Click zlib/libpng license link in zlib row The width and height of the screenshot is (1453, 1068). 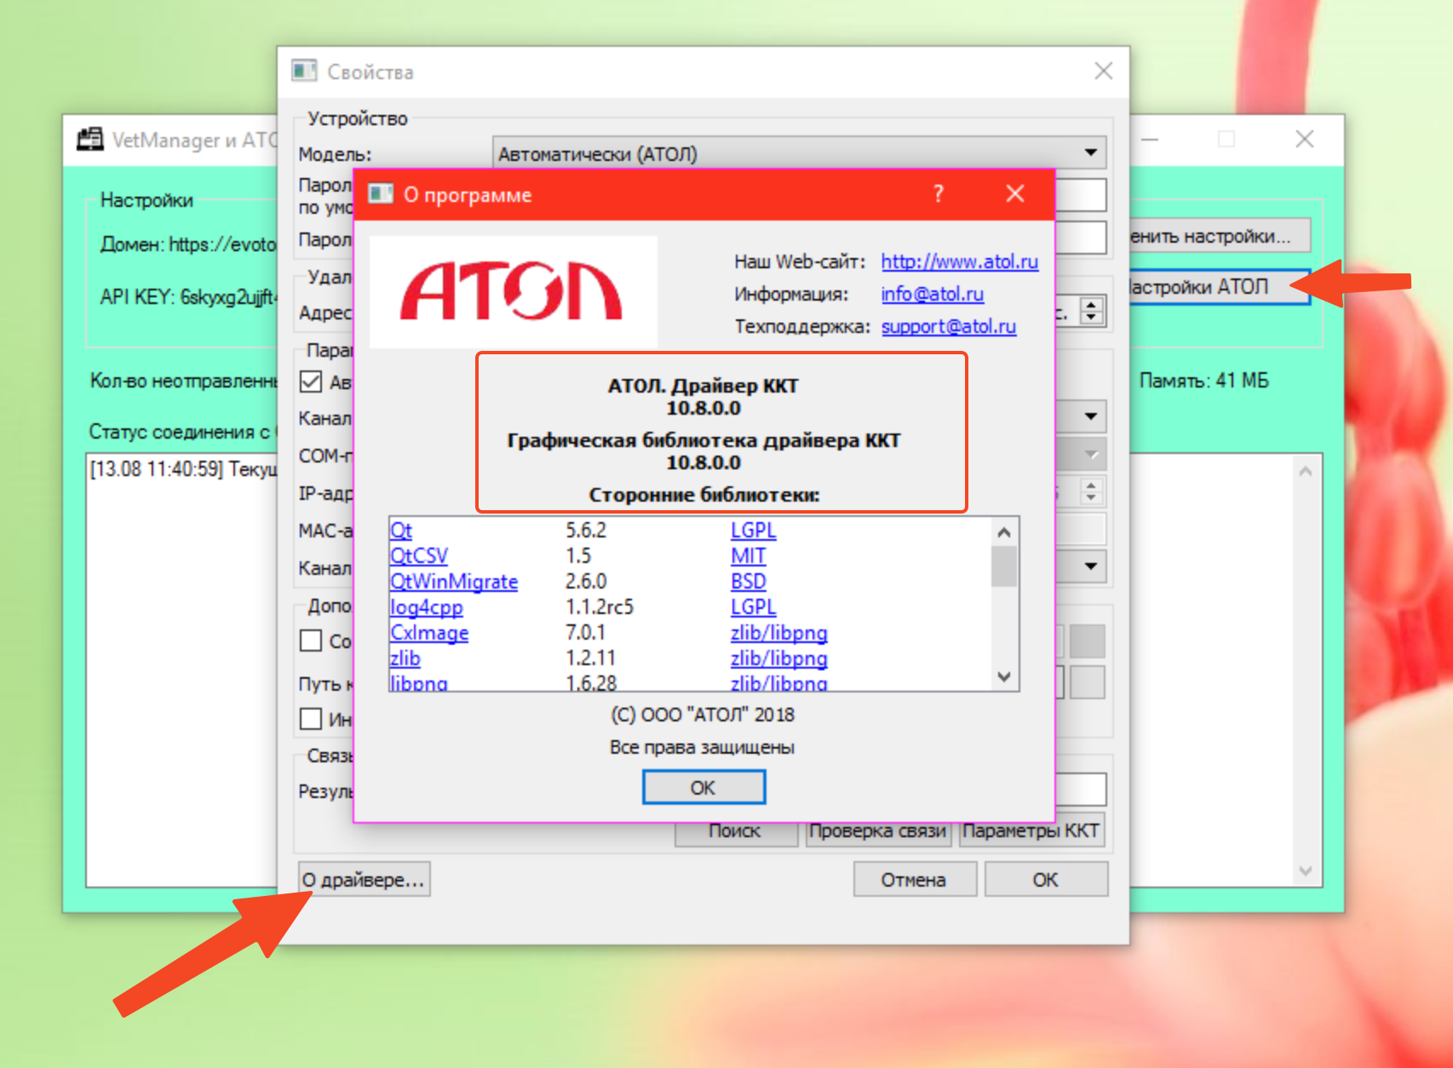pos(779,658)
